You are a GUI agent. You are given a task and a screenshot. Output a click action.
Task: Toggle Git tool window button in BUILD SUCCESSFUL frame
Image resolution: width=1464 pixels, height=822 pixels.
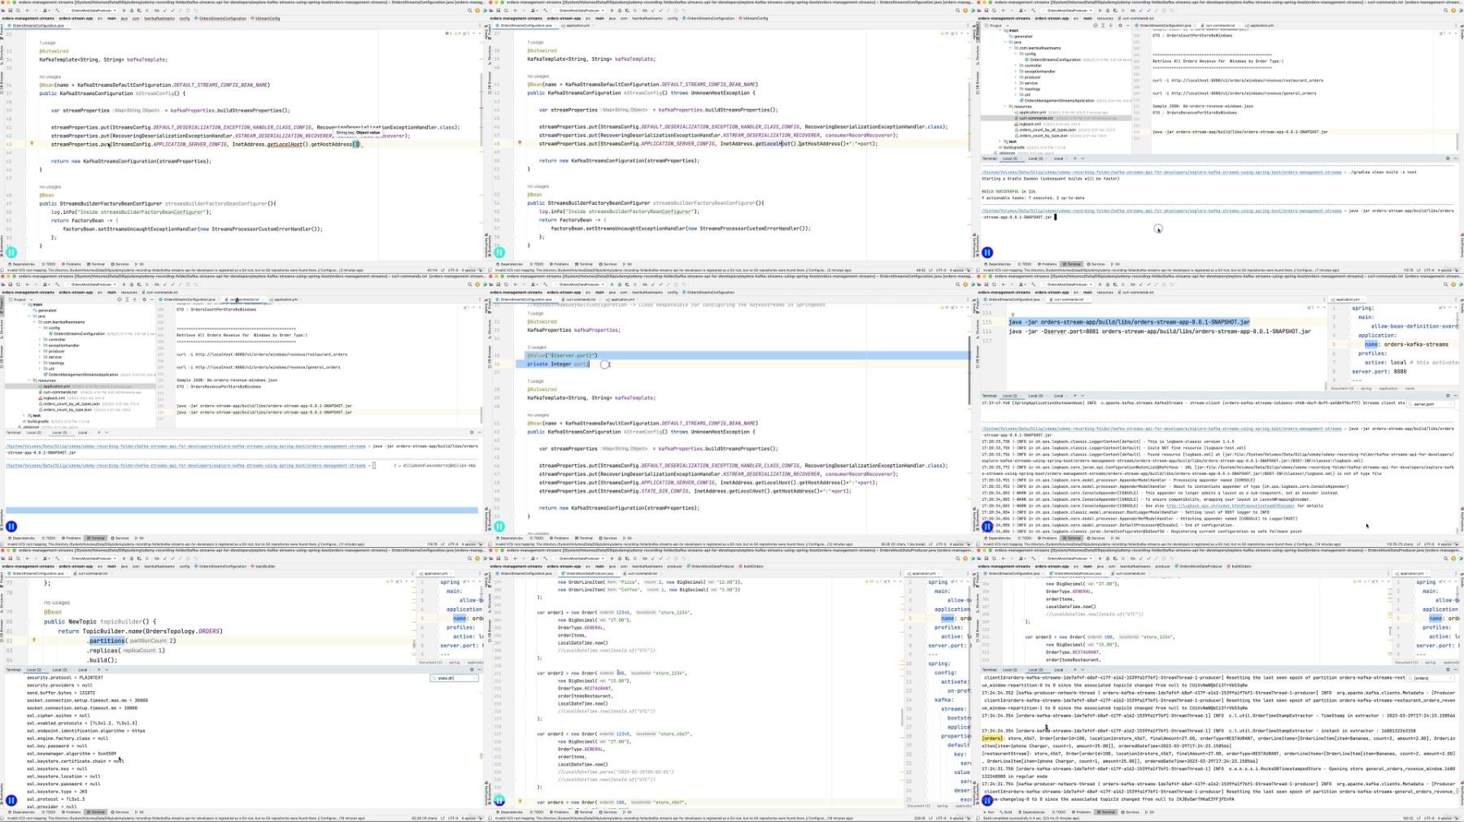pyautogui.click(x=1116, y=264)
